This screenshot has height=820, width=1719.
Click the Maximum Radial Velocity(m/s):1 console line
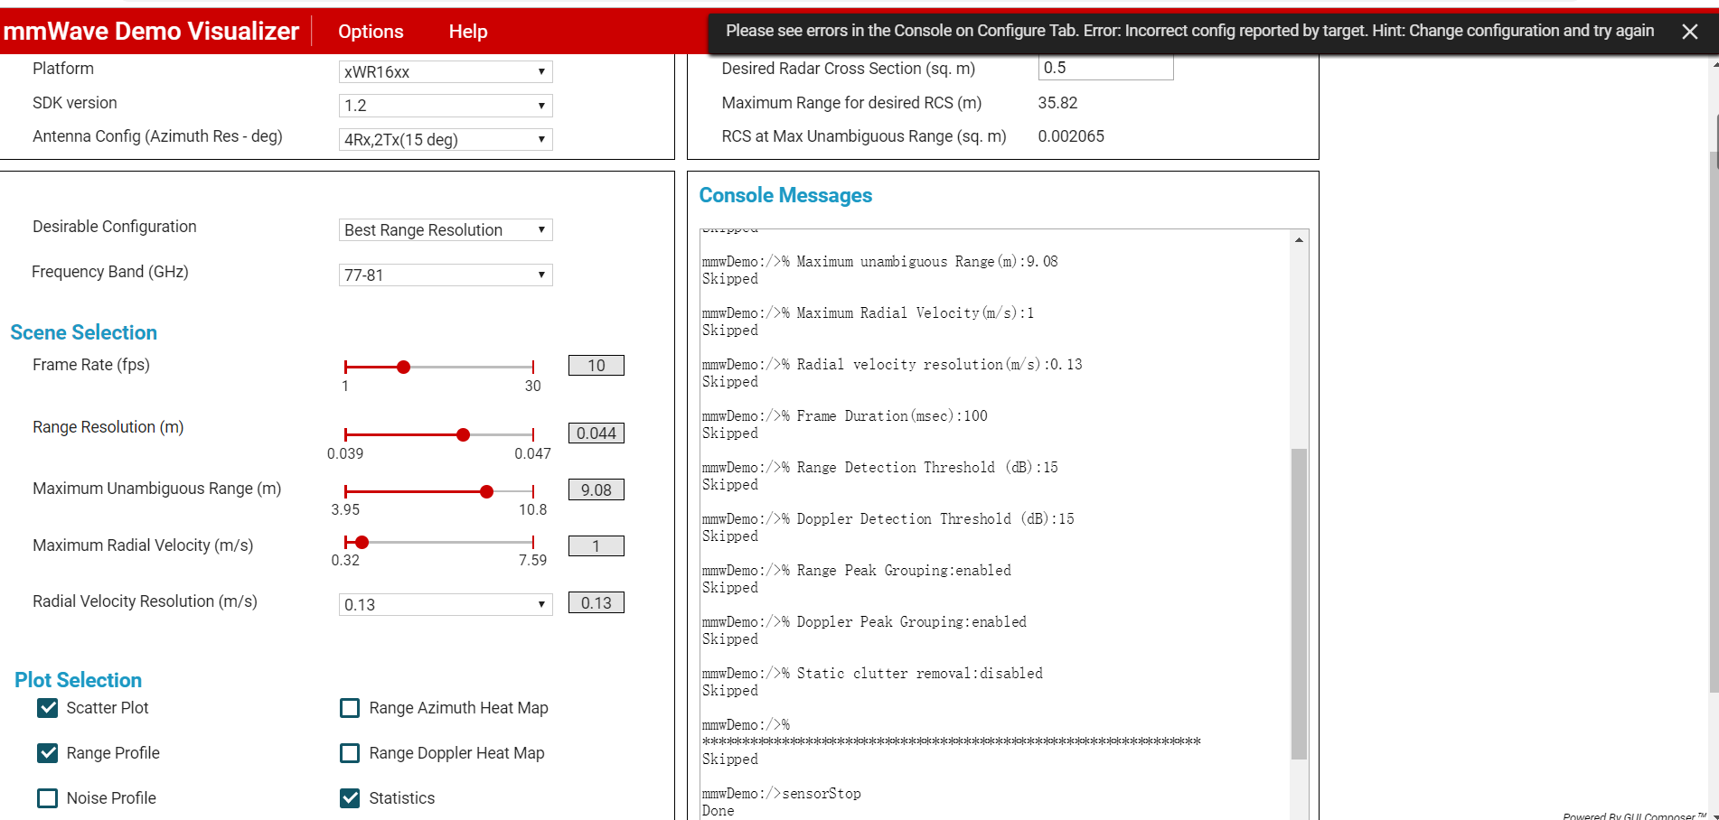(869, 313)
